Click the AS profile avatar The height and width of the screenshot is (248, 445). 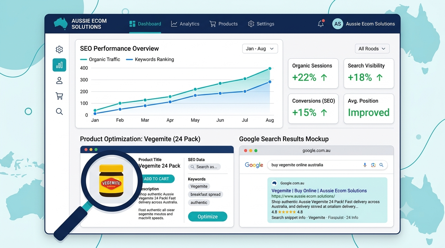pyautogui.click(x=338, y=24)
